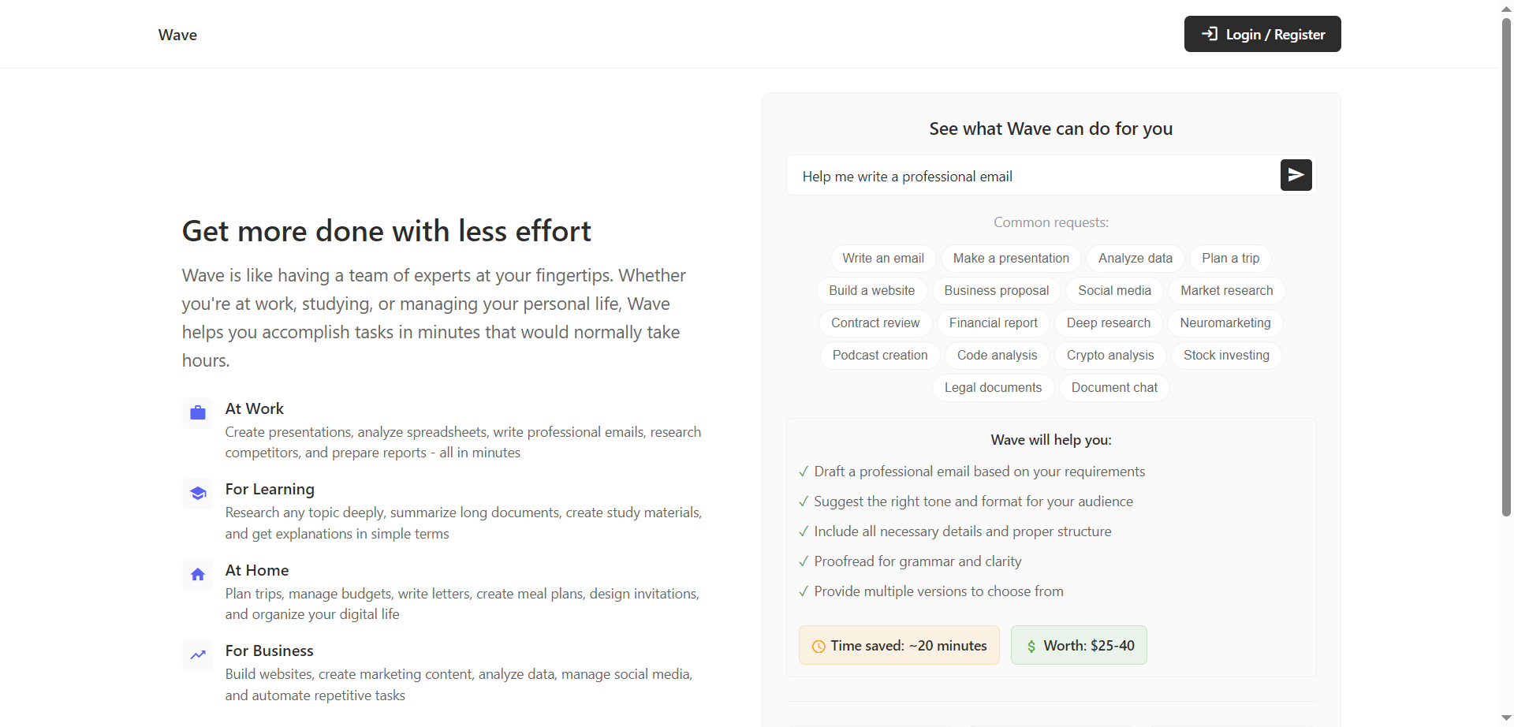
Task: Click the graduation cap For Learning icon
Action: (198, 494)
